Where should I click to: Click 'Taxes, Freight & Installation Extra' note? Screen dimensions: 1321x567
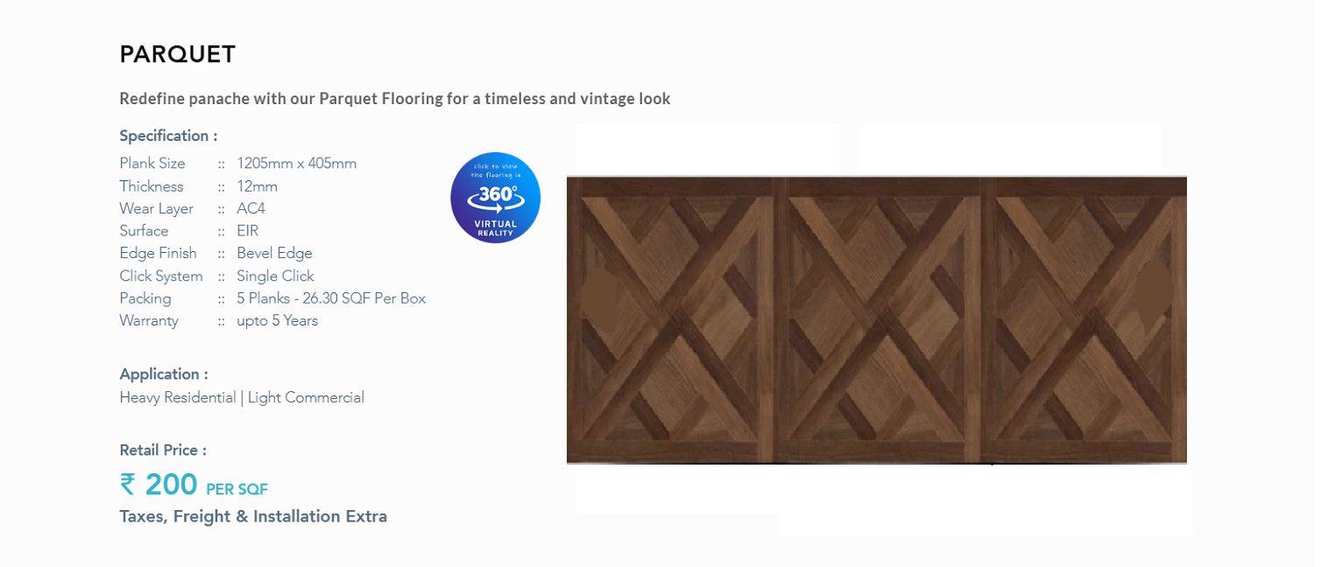tap(253, 517)
